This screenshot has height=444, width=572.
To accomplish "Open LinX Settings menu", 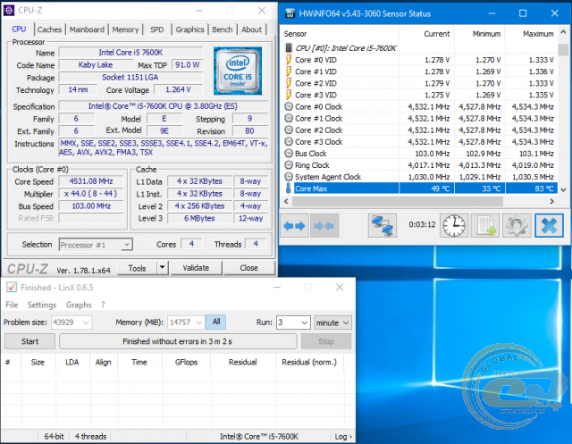I will coord(42,305).
